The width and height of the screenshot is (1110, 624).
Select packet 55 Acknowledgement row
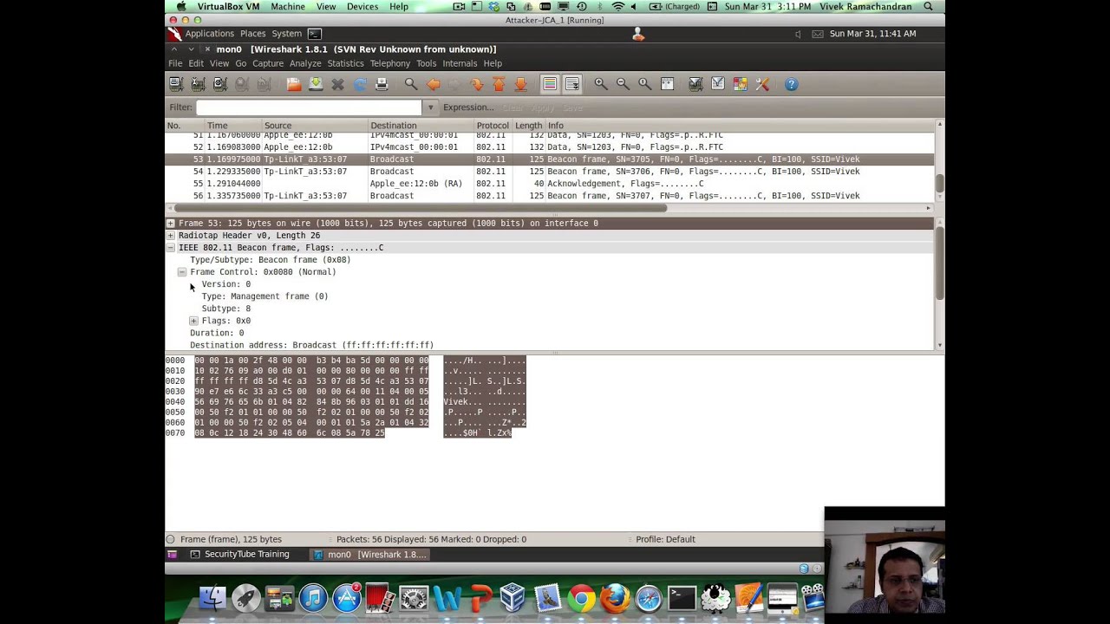(x=550, y=184)
